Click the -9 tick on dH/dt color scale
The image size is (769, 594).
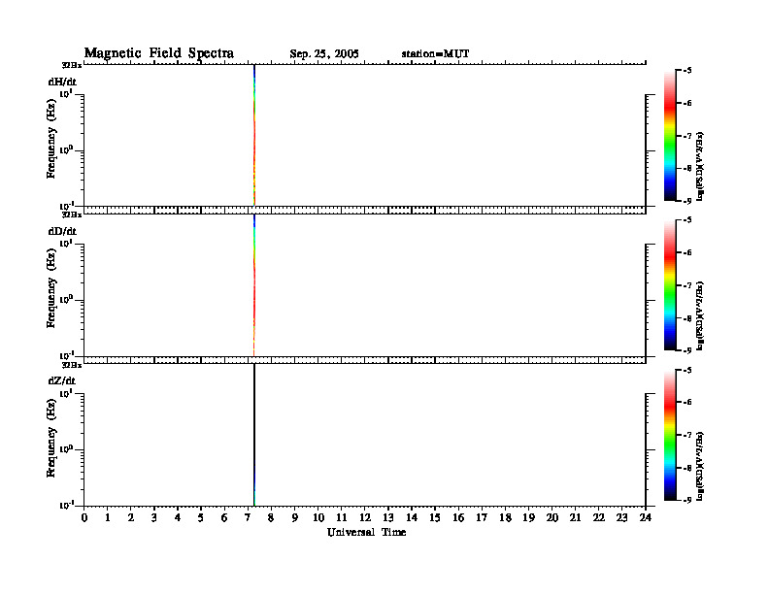(687, 201)
